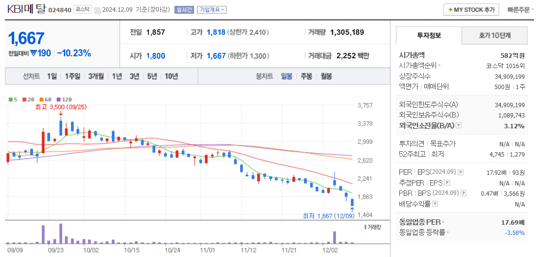Show the 일봉 daily candle chart
The height and width of the screenshot is (257, 537).
click(x=287, y=76)
